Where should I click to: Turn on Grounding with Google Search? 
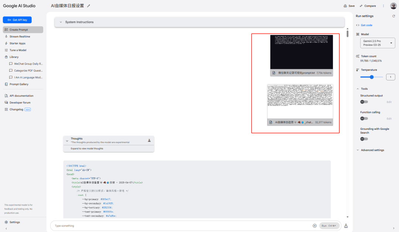pyautogui.click(x=364, y=139)
